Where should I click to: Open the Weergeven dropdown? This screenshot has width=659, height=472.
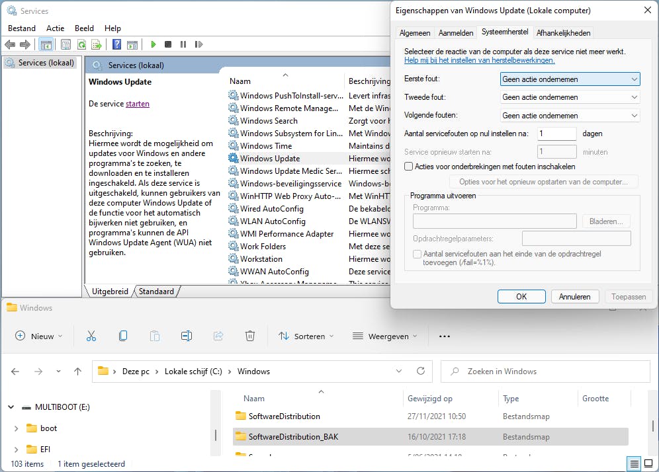tap(384, 336)
